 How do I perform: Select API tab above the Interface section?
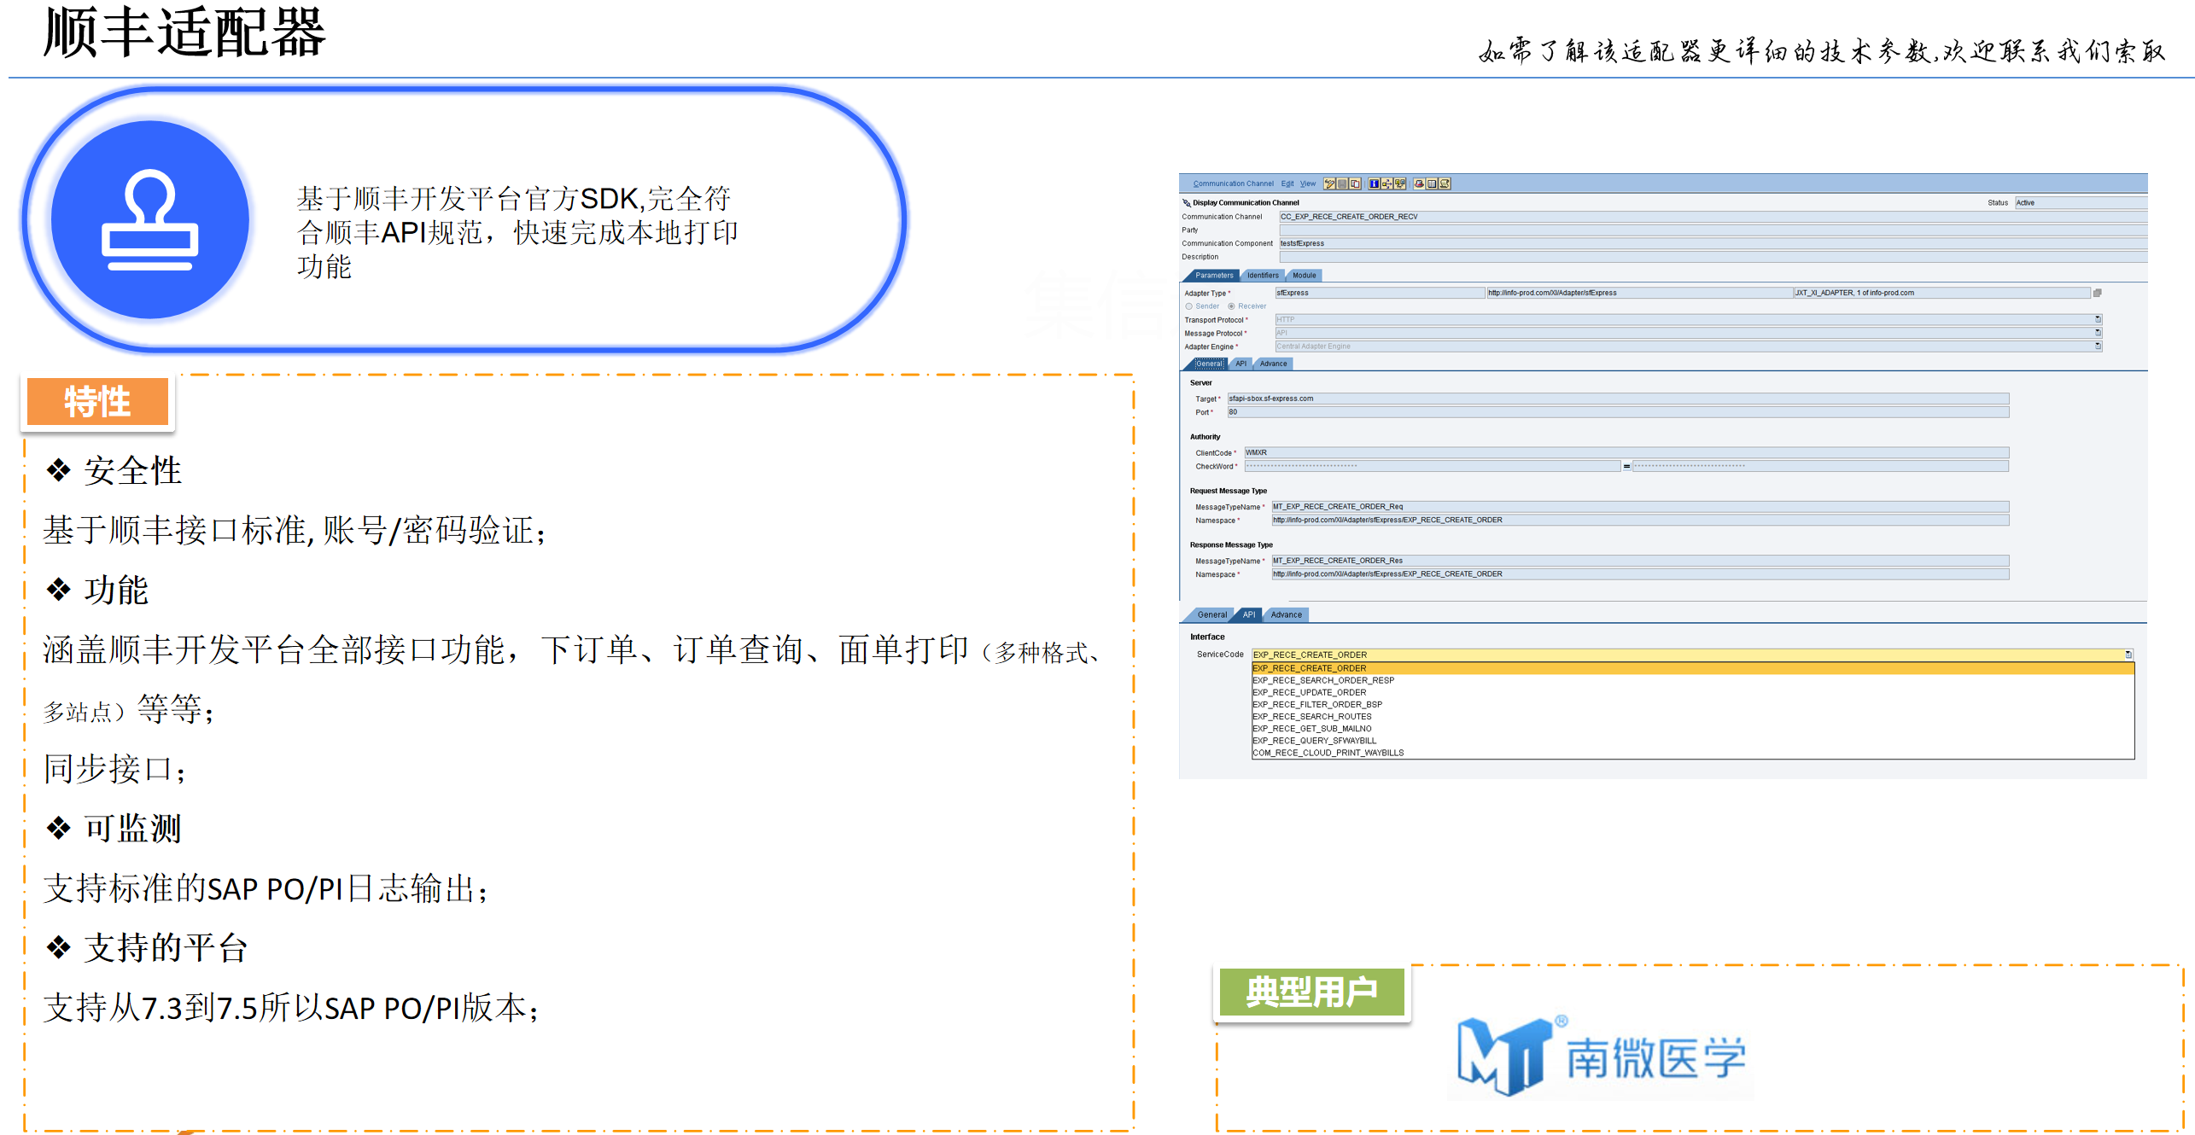click(1249, 614)
